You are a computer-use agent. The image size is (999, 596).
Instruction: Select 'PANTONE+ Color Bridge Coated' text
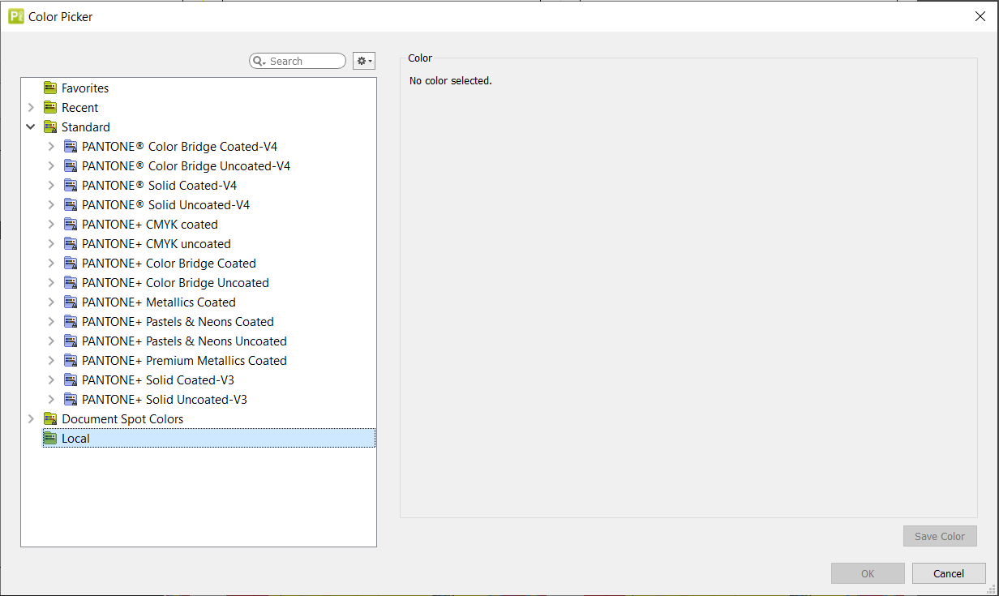pos(169,264)
